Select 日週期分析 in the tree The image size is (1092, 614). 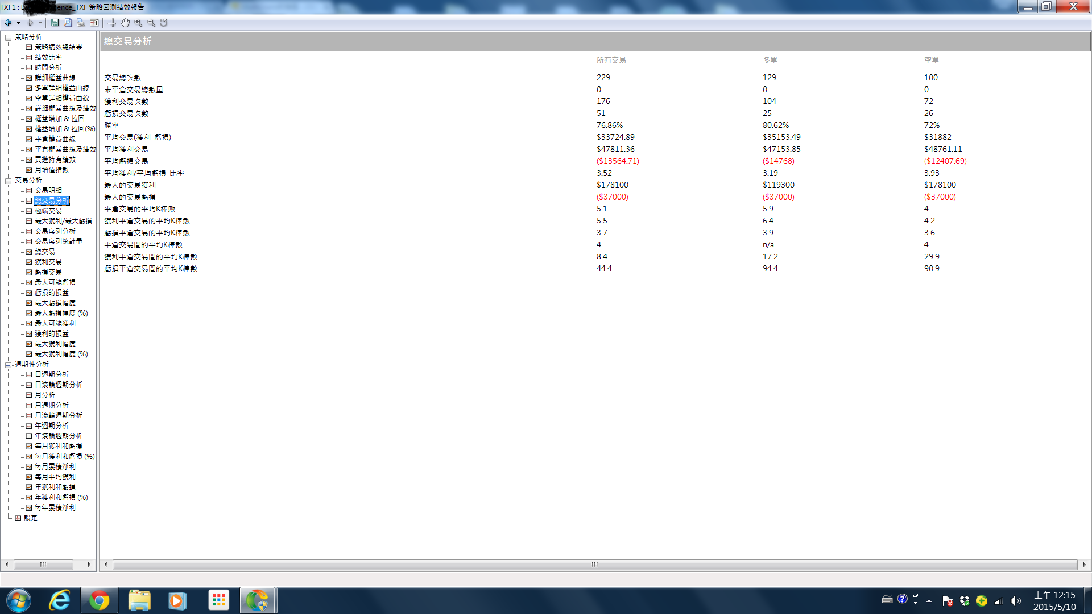(x=51, y=375)
